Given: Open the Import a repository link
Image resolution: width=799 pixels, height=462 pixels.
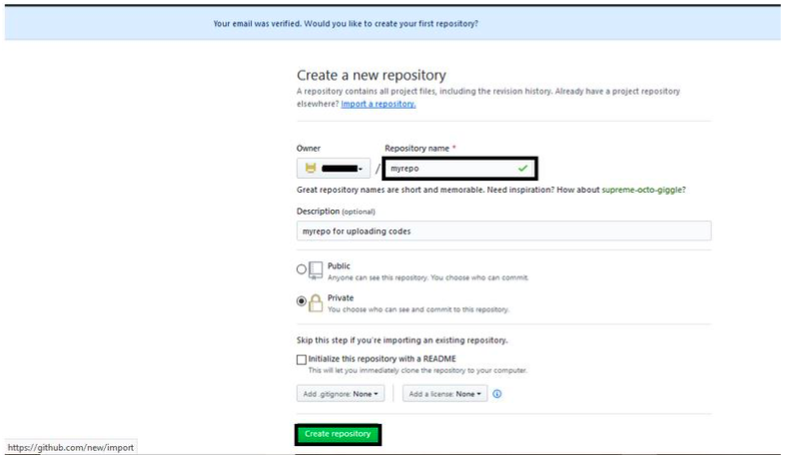Looking at the screenshot, I should (379, 104).
